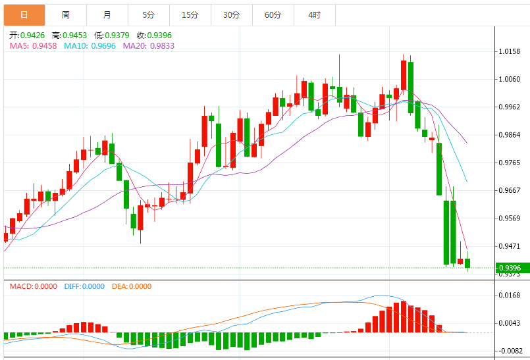Click the 0.0043 MACD axis label
530x360 pixels.
(x=510, y=324)
